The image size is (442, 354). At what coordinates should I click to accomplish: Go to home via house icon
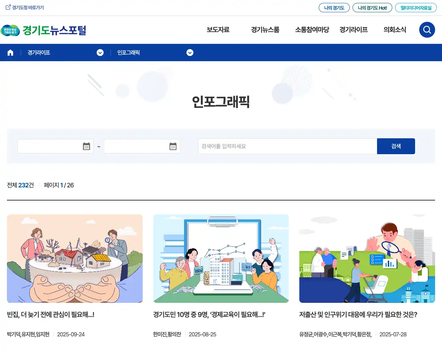click(x=10, y=53)
